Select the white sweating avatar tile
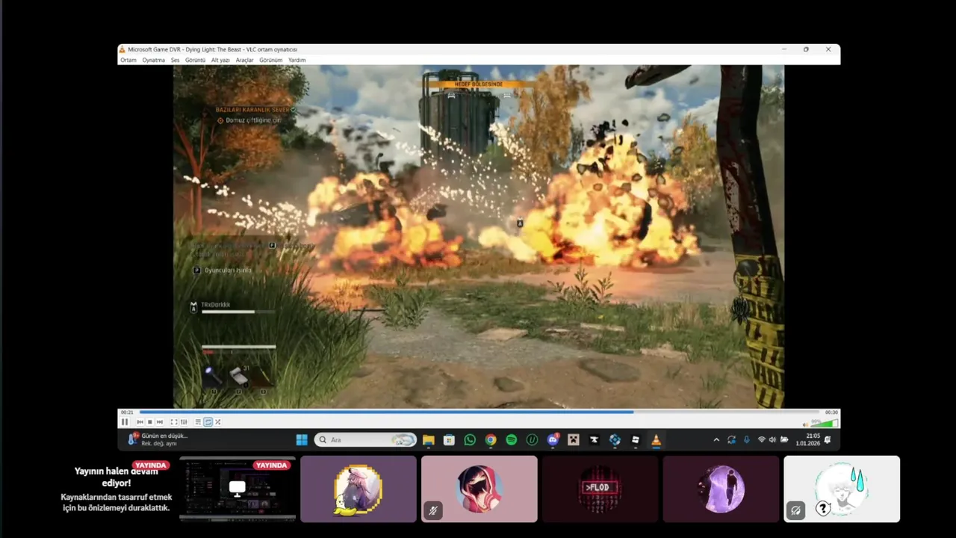The width and height of the screenshot is (956, 538). click(x=842, y=489)
